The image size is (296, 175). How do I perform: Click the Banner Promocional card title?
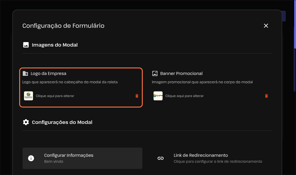[x=181, y=73]
